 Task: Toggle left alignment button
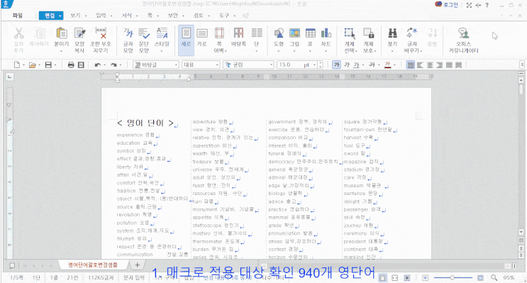tap(420, 65)
